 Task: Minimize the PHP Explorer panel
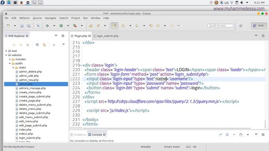[56, 35]
